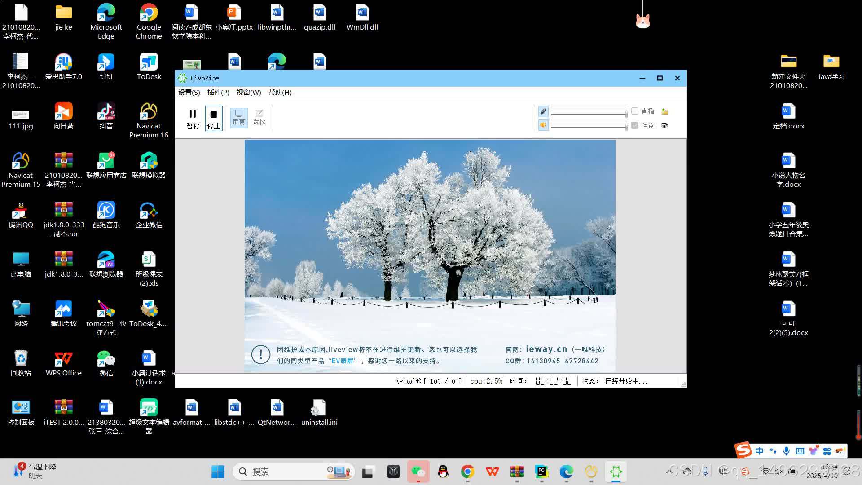
Task: Open the 帮助(H) help menu
Action: 280,93
